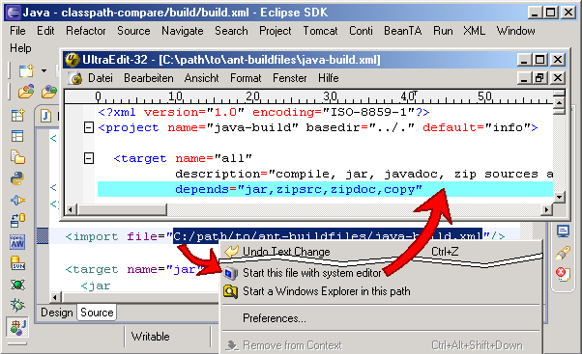Open the Search menu
The height and width of the screenshot is (354, 582).
[x=231, y=31]
